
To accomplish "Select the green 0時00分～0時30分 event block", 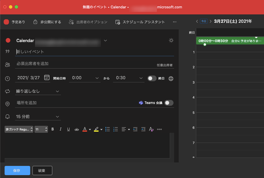I will 230,41.
